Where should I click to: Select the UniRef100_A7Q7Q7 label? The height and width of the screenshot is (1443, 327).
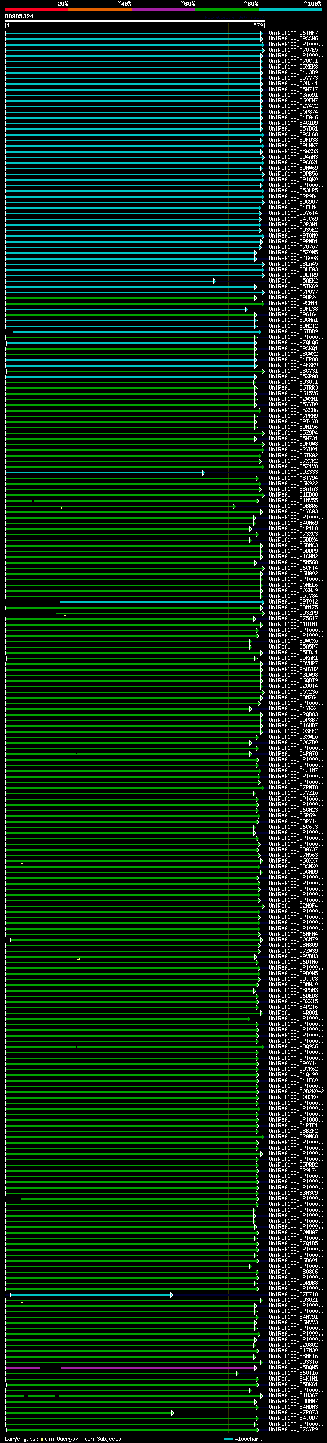pyautogui.click(x=293, y=247)
